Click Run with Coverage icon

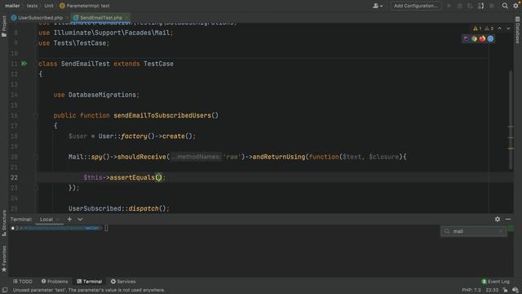470,6
